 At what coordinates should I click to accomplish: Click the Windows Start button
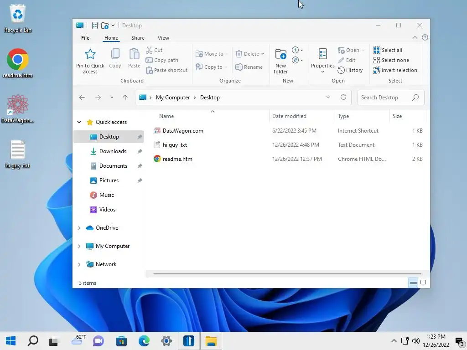point(10,341)
